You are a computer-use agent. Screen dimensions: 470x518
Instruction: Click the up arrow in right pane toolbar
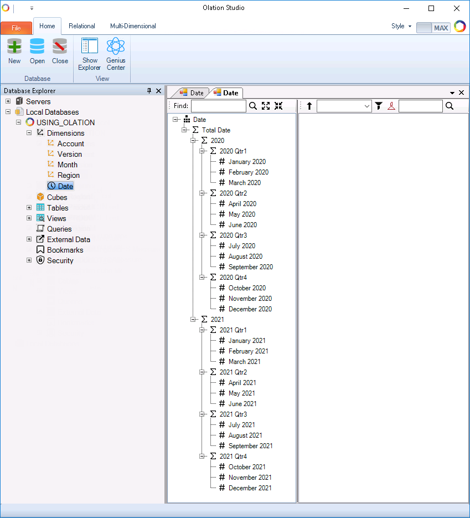tap(309, 106)
